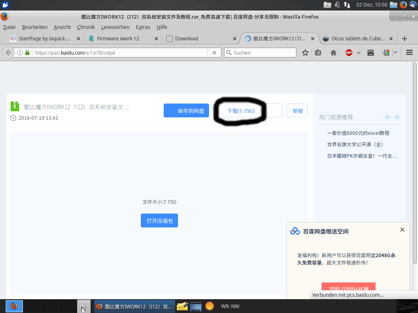This screenshot has height=313, width=418.
Task: Select the 酷比魔方IWORK12 window in the taskbar
Action: (x=135, y=306)
